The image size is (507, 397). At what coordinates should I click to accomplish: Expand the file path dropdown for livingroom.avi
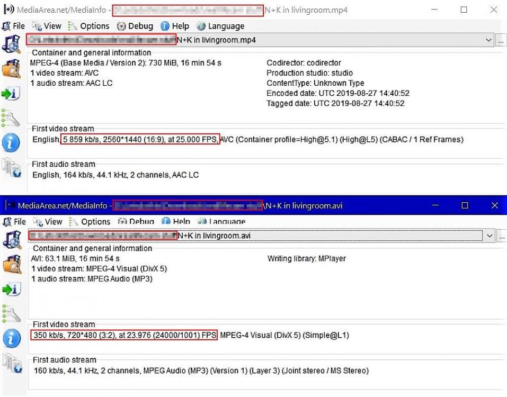(490, 236)
